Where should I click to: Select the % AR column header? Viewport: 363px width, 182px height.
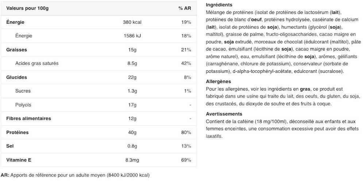click(x=185, y=8)
